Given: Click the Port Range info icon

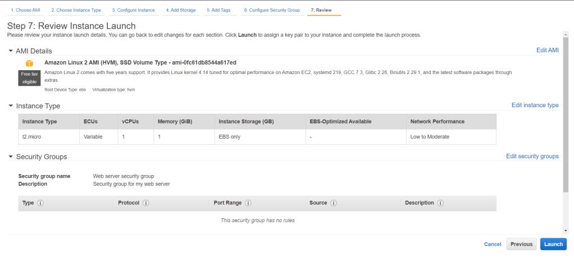Looking at the screenshot, I should click(248, 203).
